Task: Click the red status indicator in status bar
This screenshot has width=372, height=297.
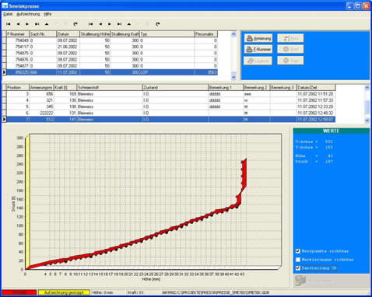Action: [19, 292]
